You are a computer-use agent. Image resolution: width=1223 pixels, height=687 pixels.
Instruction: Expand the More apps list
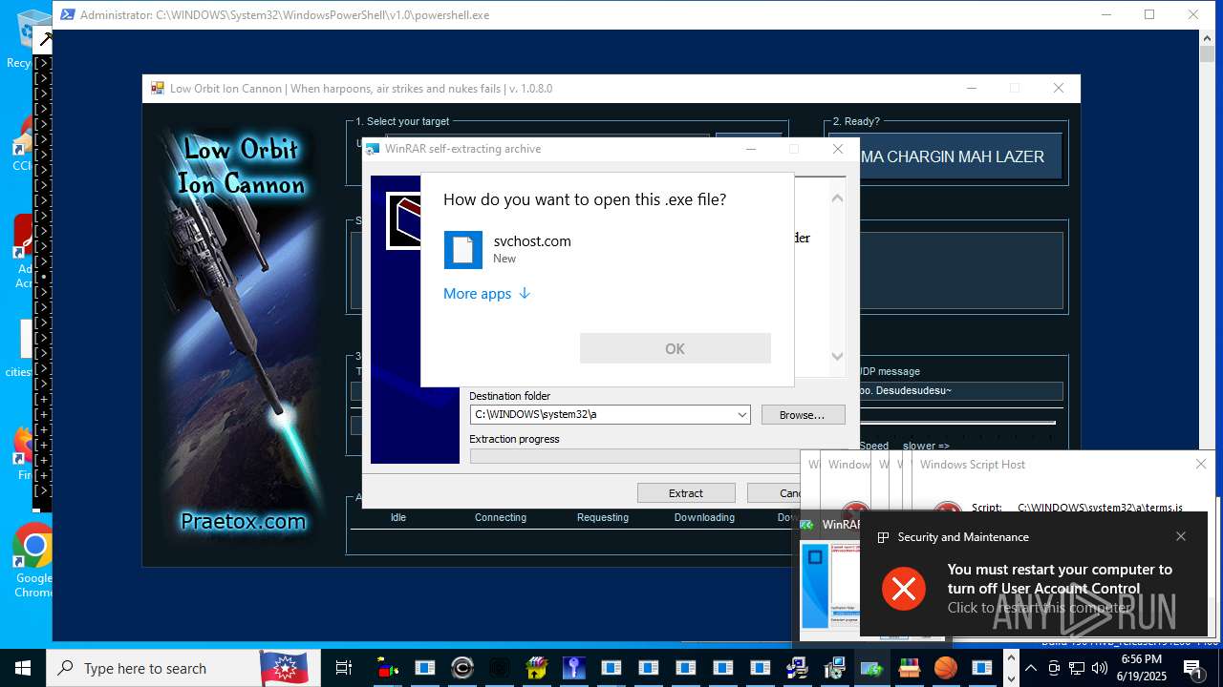(486, 294)
